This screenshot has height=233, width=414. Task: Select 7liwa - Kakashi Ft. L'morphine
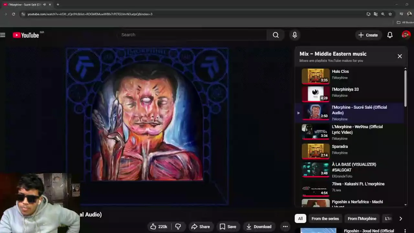click(350, 188)
